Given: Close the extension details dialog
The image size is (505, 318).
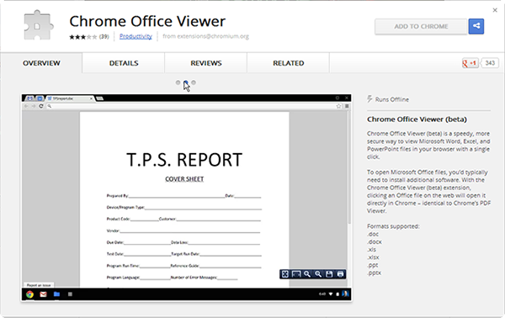Looking at the screenshot, I should tap(495, 10).
